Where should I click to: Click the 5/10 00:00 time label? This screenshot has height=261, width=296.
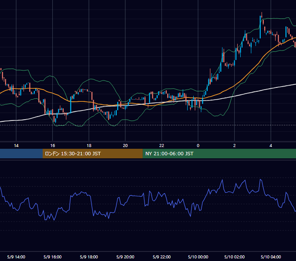tap(198, 257)
